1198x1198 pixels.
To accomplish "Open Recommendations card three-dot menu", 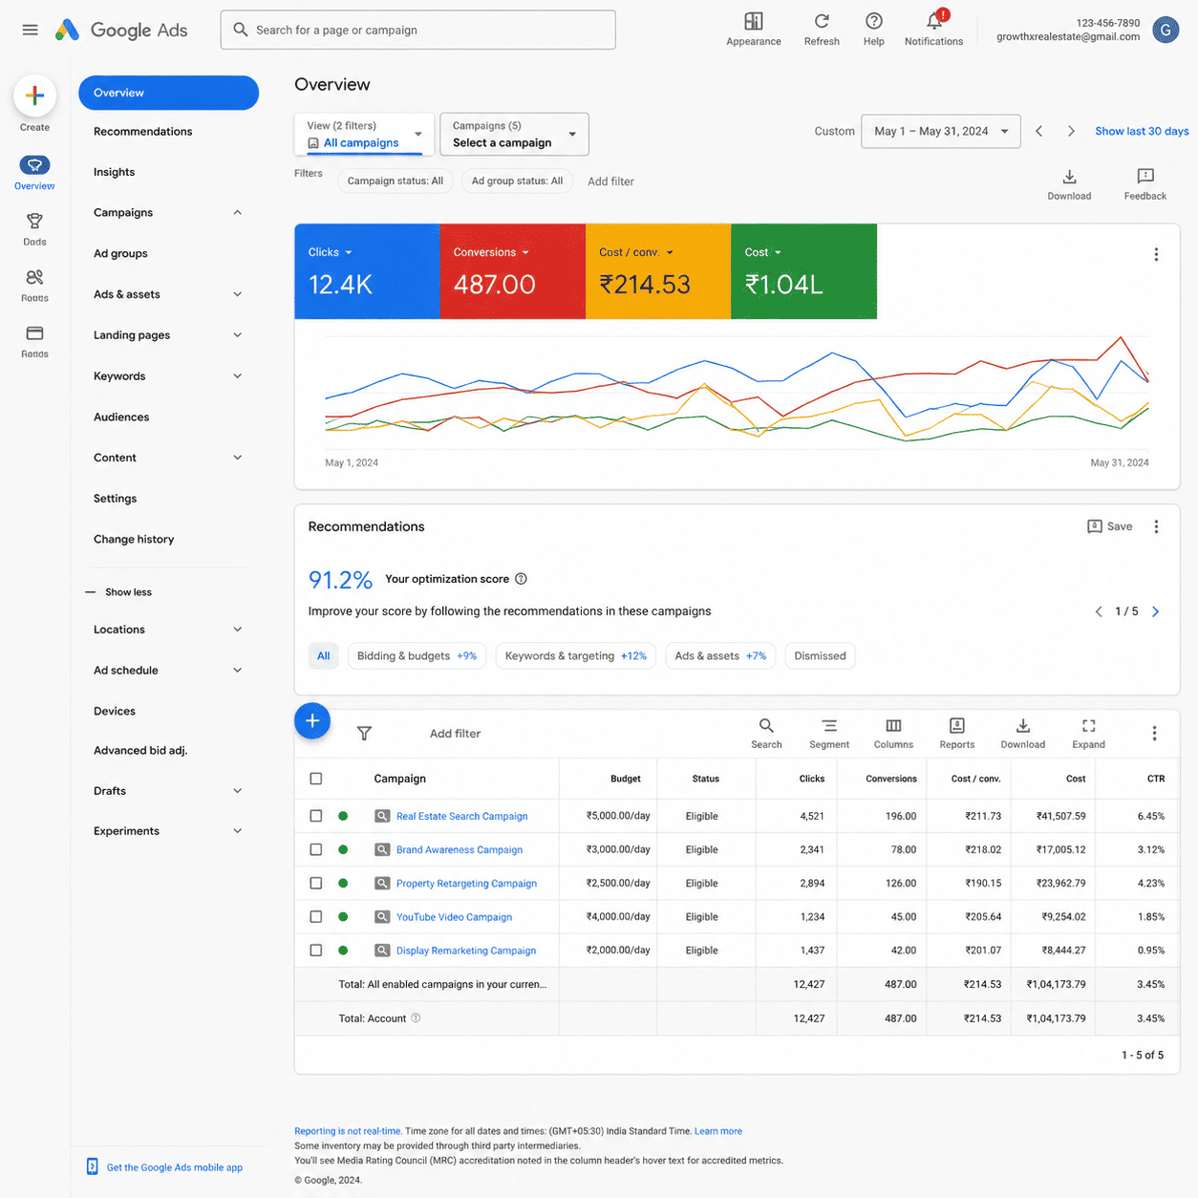I will pyautogui.click(x=1156, y=526).
